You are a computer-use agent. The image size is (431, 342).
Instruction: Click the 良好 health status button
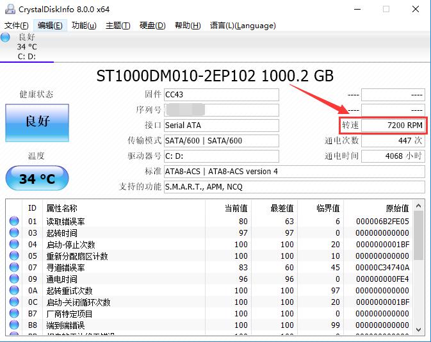pos(37,122)
